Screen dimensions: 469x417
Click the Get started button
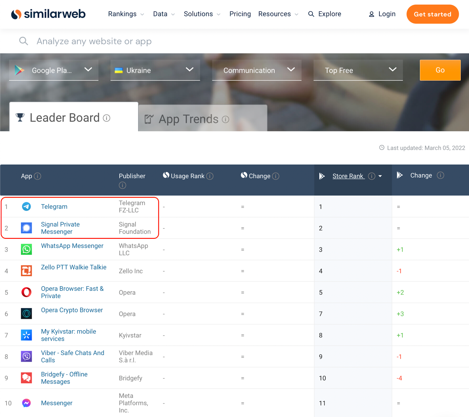coord(433,14)
